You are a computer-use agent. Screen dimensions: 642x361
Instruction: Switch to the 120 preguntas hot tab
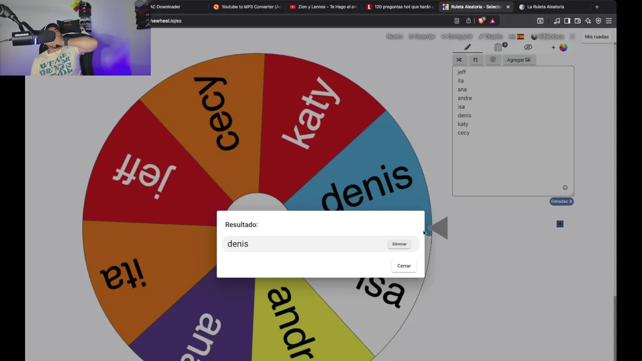400,7
